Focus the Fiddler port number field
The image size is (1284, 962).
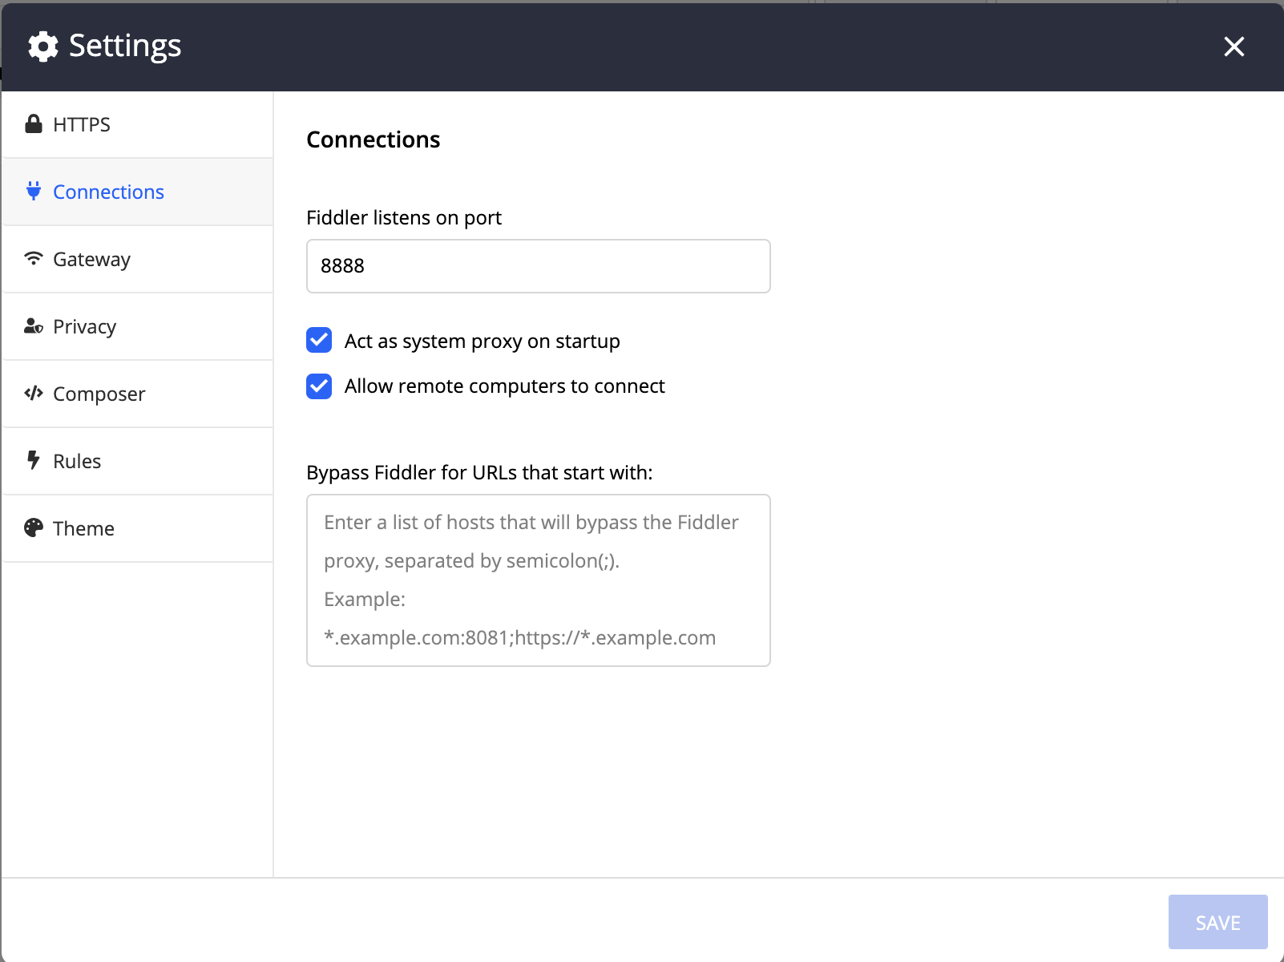(538, 266)
